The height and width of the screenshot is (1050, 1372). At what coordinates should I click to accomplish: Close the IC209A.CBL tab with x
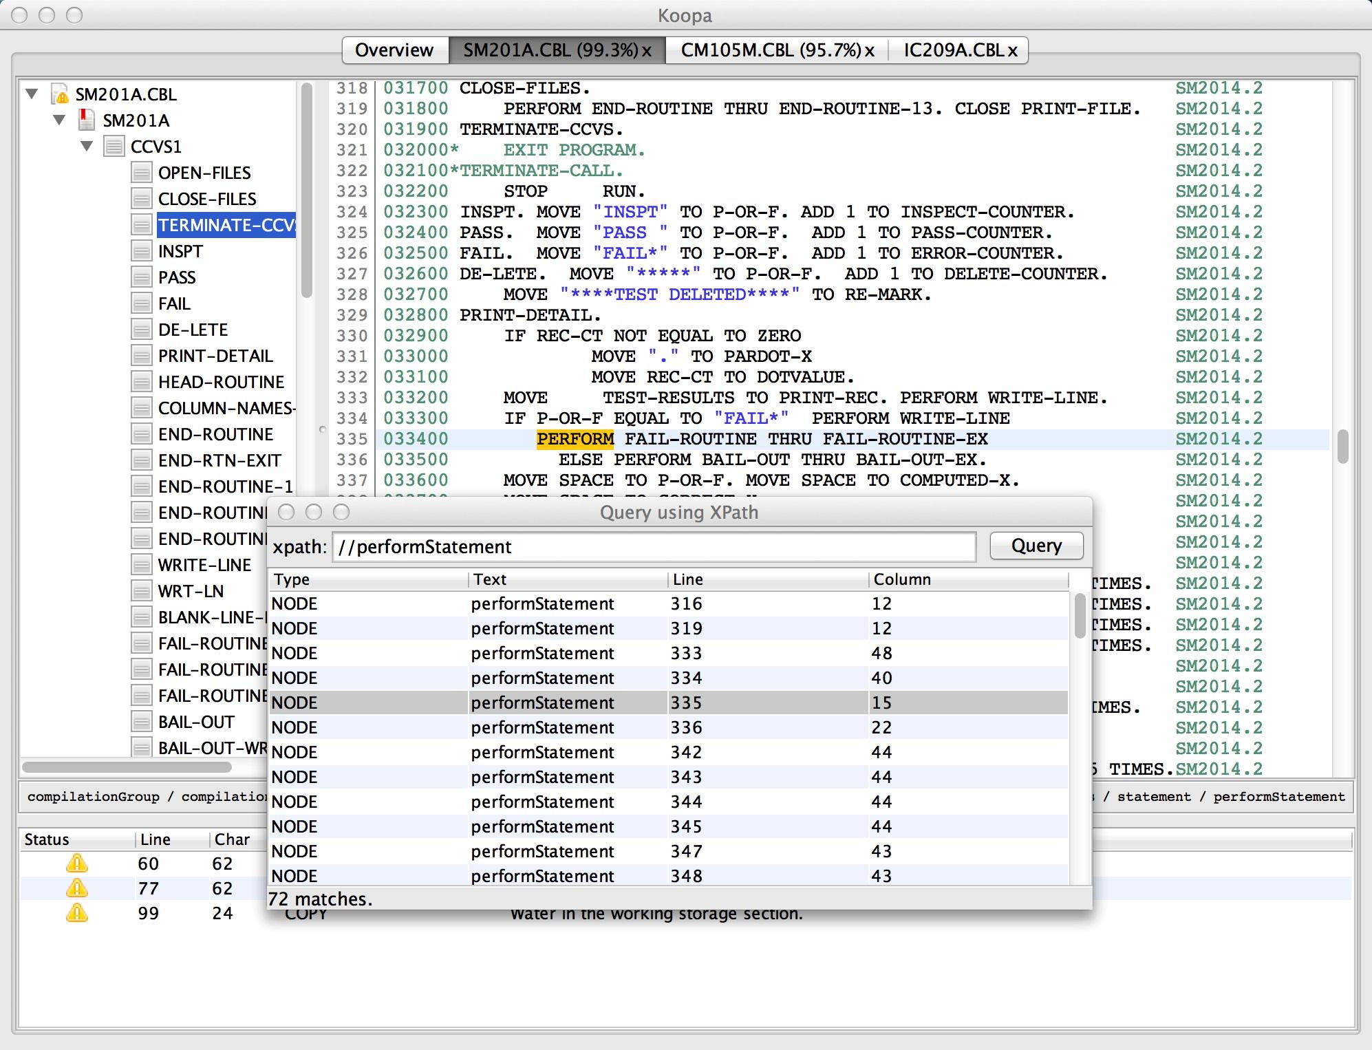[x=1012, y=51]
